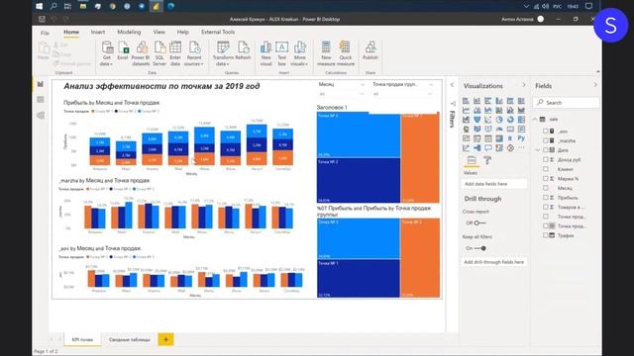Select the R script visual
The width and height of the screenshot is (634, 356).
(x=510, y=138)
